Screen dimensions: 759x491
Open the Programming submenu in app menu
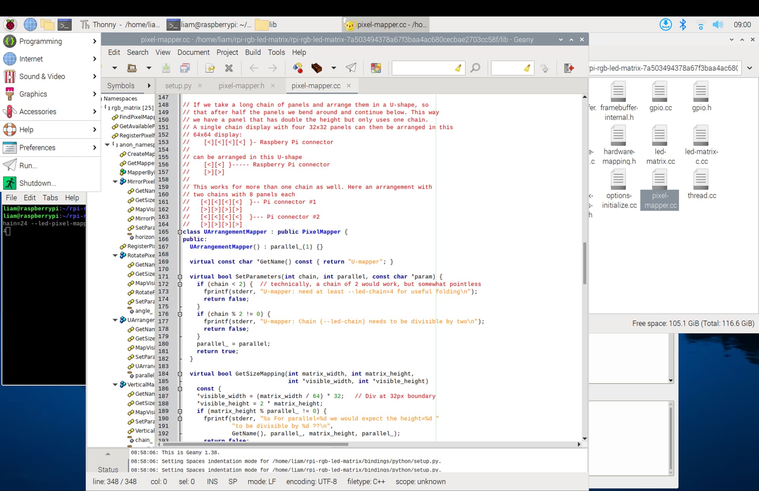[x=50, y=41]
